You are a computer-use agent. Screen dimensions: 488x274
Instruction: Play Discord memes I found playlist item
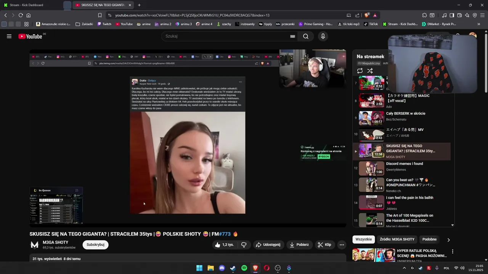click(x=402, y=168)
